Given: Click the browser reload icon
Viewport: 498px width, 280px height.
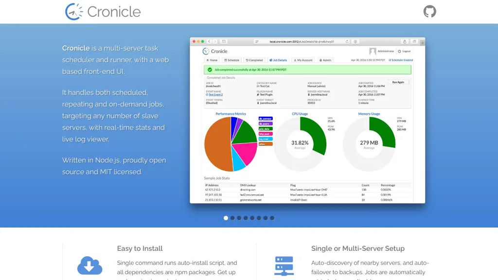Looking at the screenshot, I should click(x=347, y=42).
